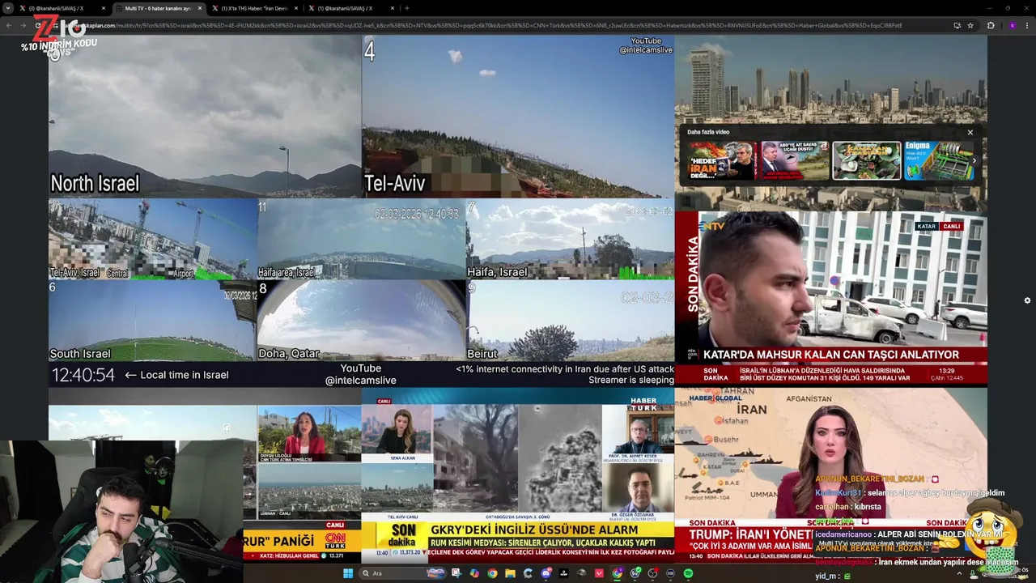The height and width of the screenshot is (583, 1036).
Task: Open OBS Studio from the taskbar
Action: [652, 573]
